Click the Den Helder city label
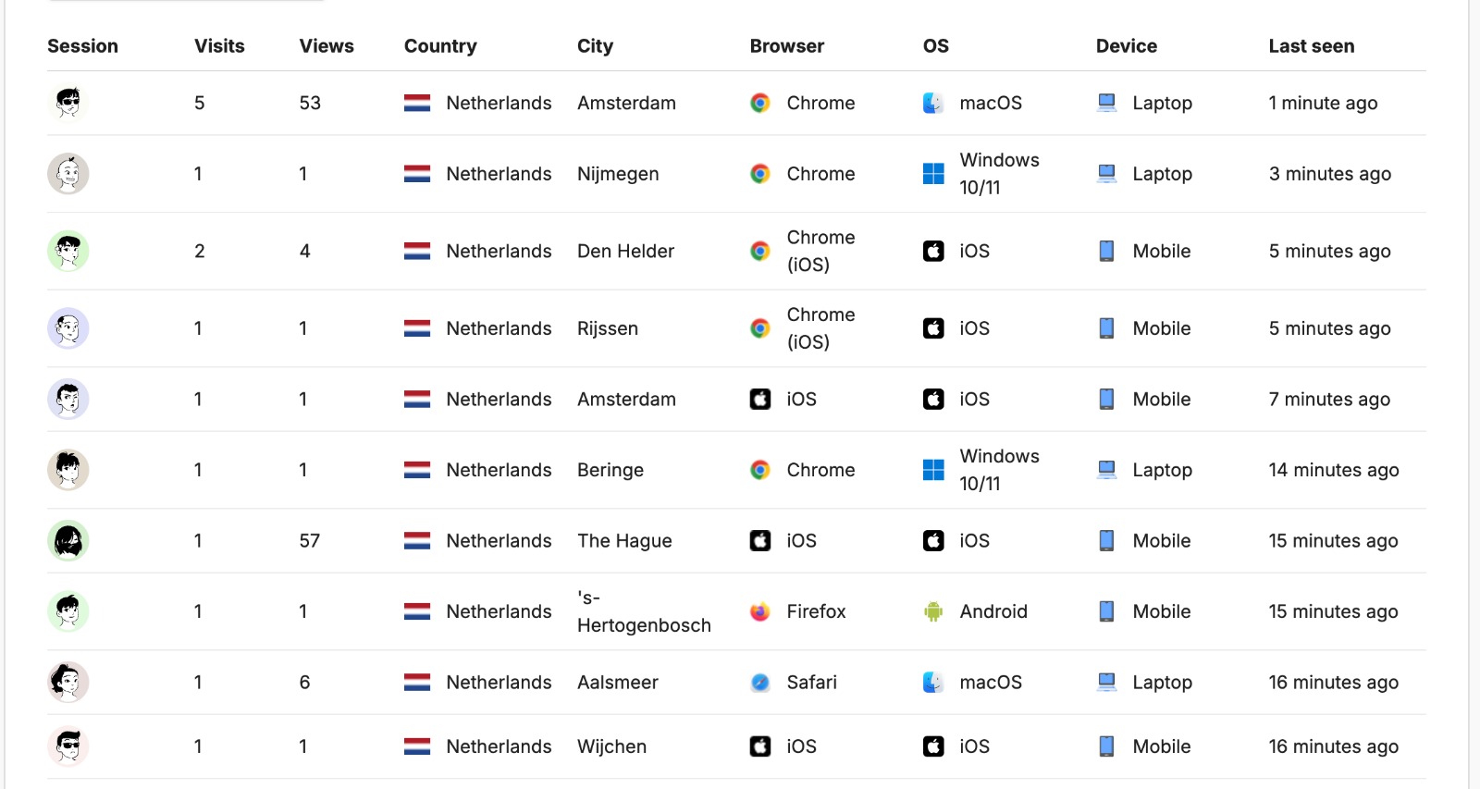The height and width of the screenshot is (789, 1480). 625,251
